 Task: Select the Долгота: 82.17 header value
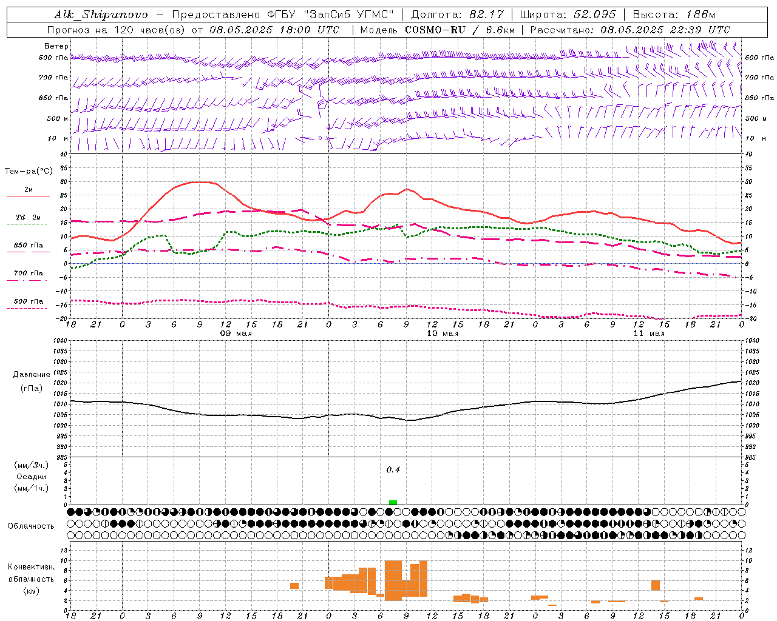point(457,15)
